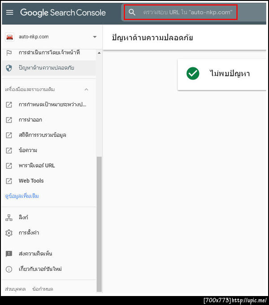Click external link icon beside Web Tools

pos(9,181)
